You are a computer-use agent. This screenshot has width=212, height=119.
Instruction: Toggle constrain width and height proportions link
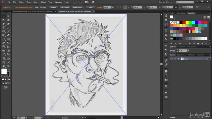pos(176,7)
